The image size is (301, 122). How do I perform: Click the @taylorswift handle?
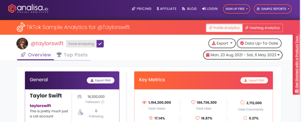(x=47, y=44)
